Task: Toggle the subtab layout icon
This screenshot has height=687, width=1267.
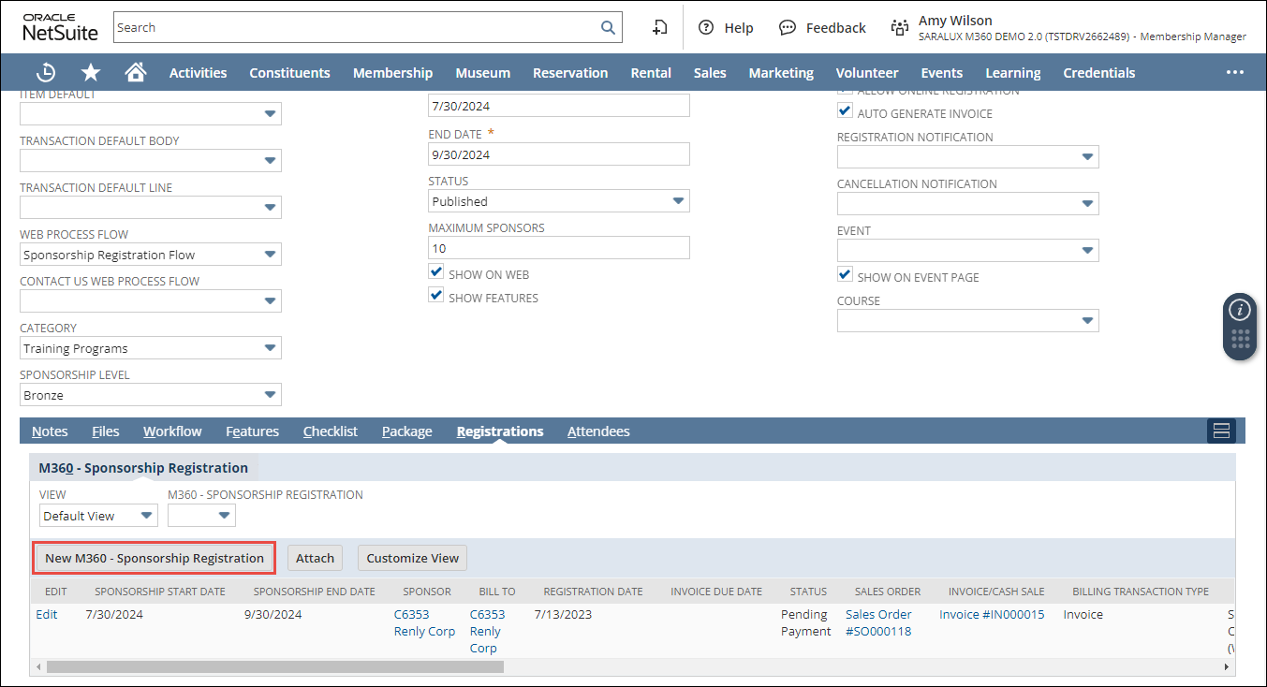Action: click(x=1221, y=431)
